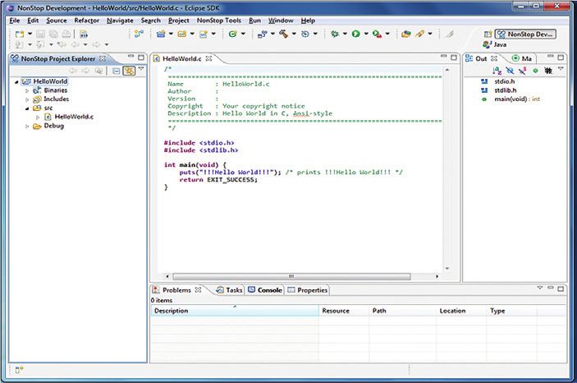
Task: Open the NonStop Tools menu
Action: (x=219, y=21)
